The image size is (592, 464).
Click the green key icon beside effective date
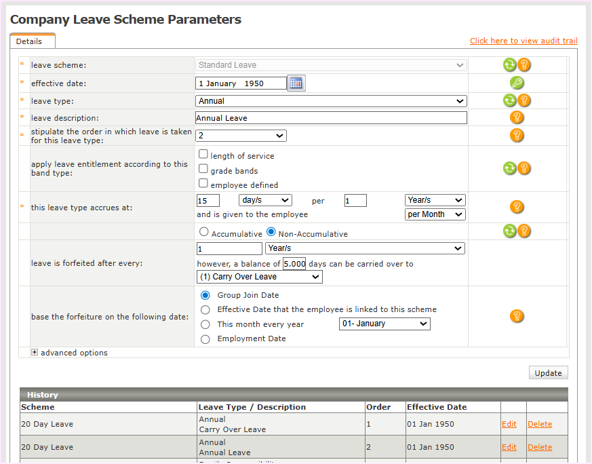[517, 83]
